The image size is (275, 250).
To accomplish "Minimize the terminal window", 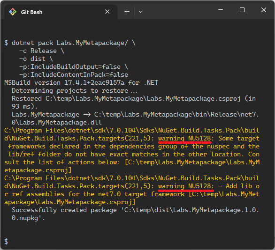I will pyautogui.click(x=221, y=10).
